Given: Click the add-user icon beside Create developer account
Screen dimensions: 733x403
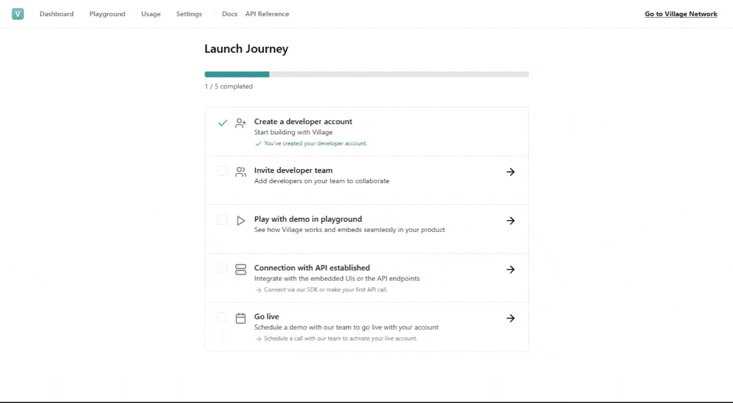Looking at the screenshot, I should (240, 123).
